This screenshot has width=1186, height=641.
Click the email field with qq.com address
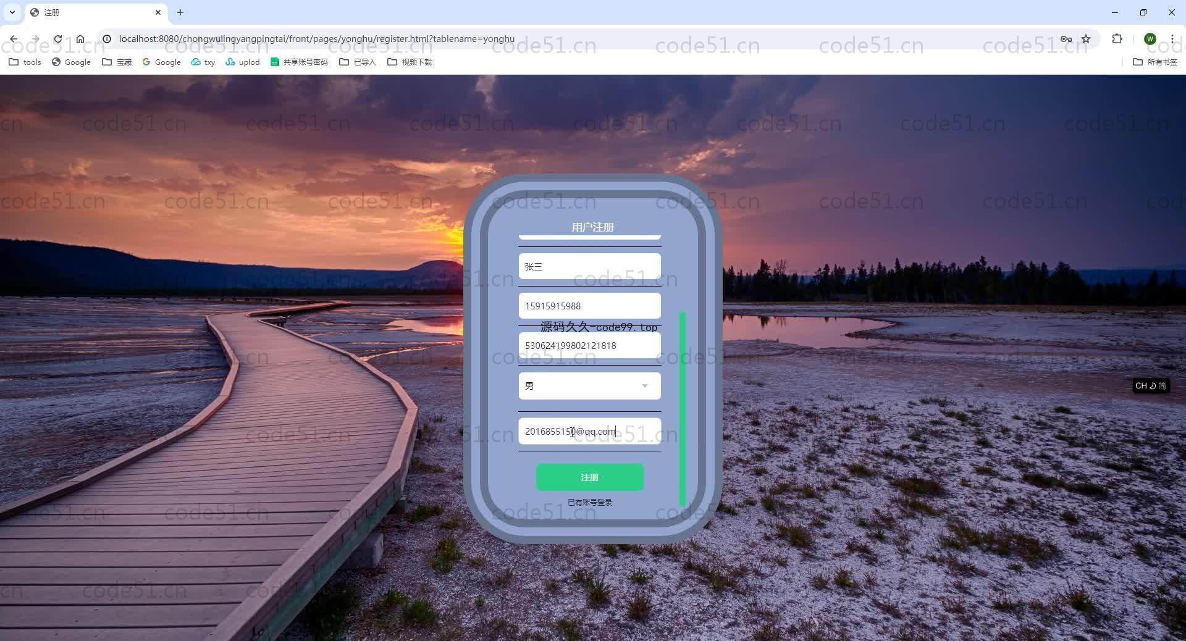point(590,431)
